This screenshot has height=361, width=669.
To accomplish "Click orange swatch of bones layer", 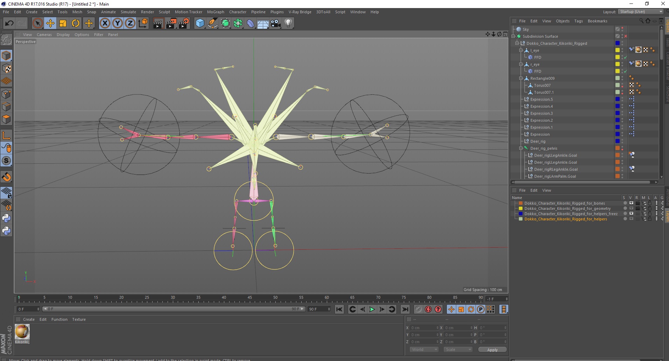I will point(521,203).
